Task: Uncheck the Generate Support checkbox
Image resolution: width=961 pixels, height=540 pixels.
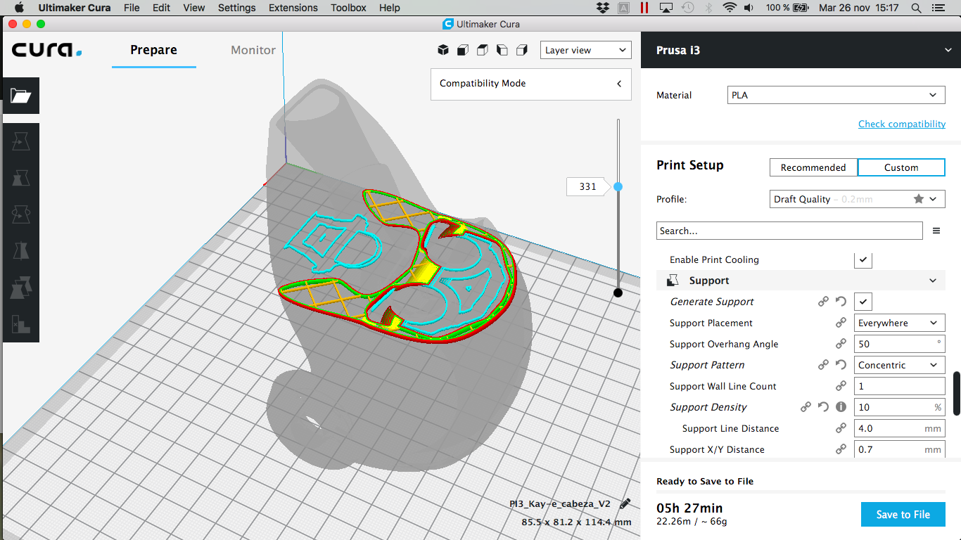Action: pos(863,302)
